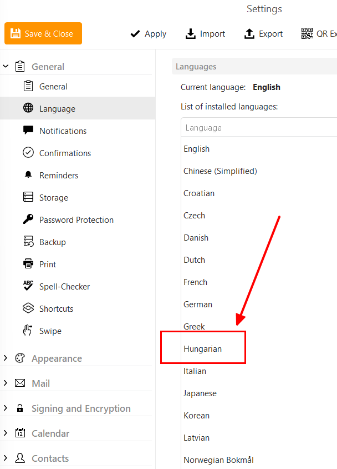The height and width of the screenshot is (469, 337).
Task: Click the Reminders bell icon
Action: point(28,175)
